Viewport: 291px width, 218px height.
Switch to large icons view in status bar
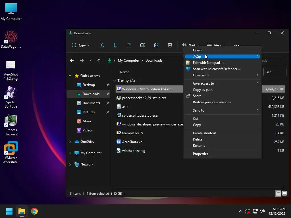[284, 194]
